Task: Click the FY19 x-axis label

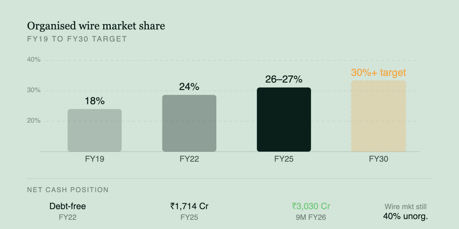Action: click(95, 158)
